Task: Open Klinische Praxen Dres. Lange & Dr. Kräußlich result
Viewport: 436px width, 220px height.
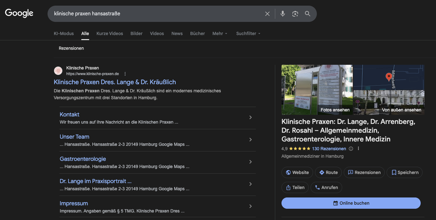Action: (115, 82)
